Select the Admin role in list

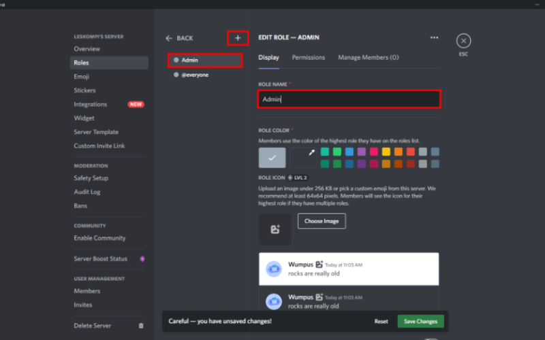pos(205,61)
